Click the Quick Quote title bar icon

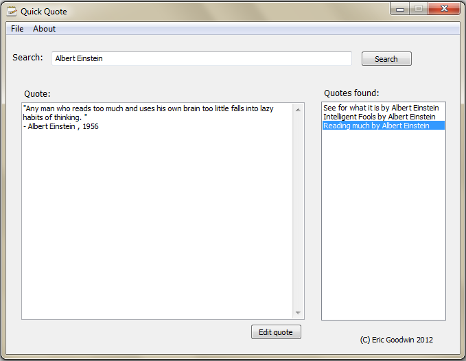[12, 11]
